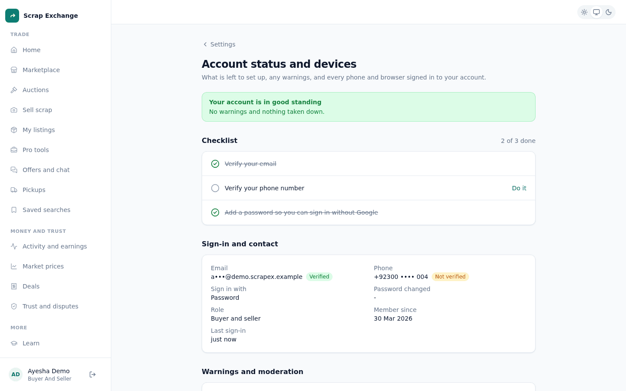Image resolution: width=626 pixels, height=391 pixels.
Task: Click the 30 Mar 2026 member date
Action: coord(393,318)
